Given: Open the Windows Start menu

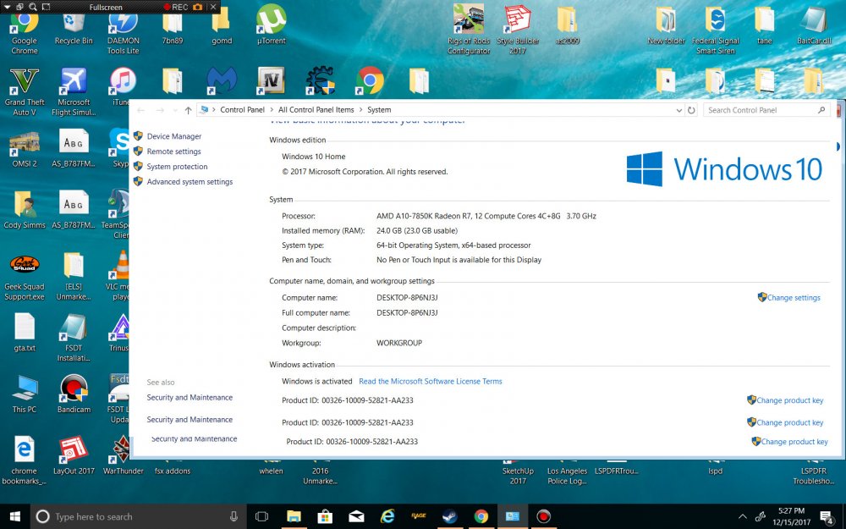Looking at the screenshot, I should (15, 516).
